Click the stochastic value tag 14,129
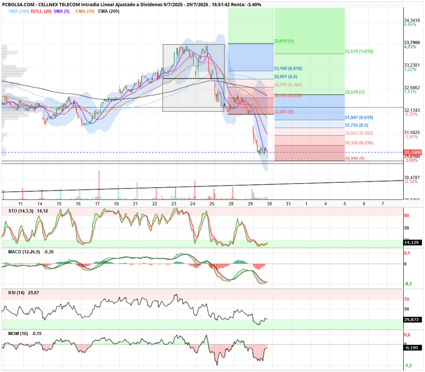Image resolution: width=425 pixels, height=372 pixels. pyautogui.click(x=412, y=243)
